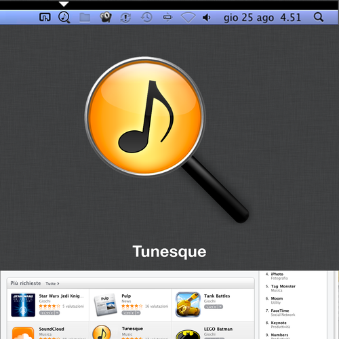Click the Giochi category under Tank Battles

(210, 301)
